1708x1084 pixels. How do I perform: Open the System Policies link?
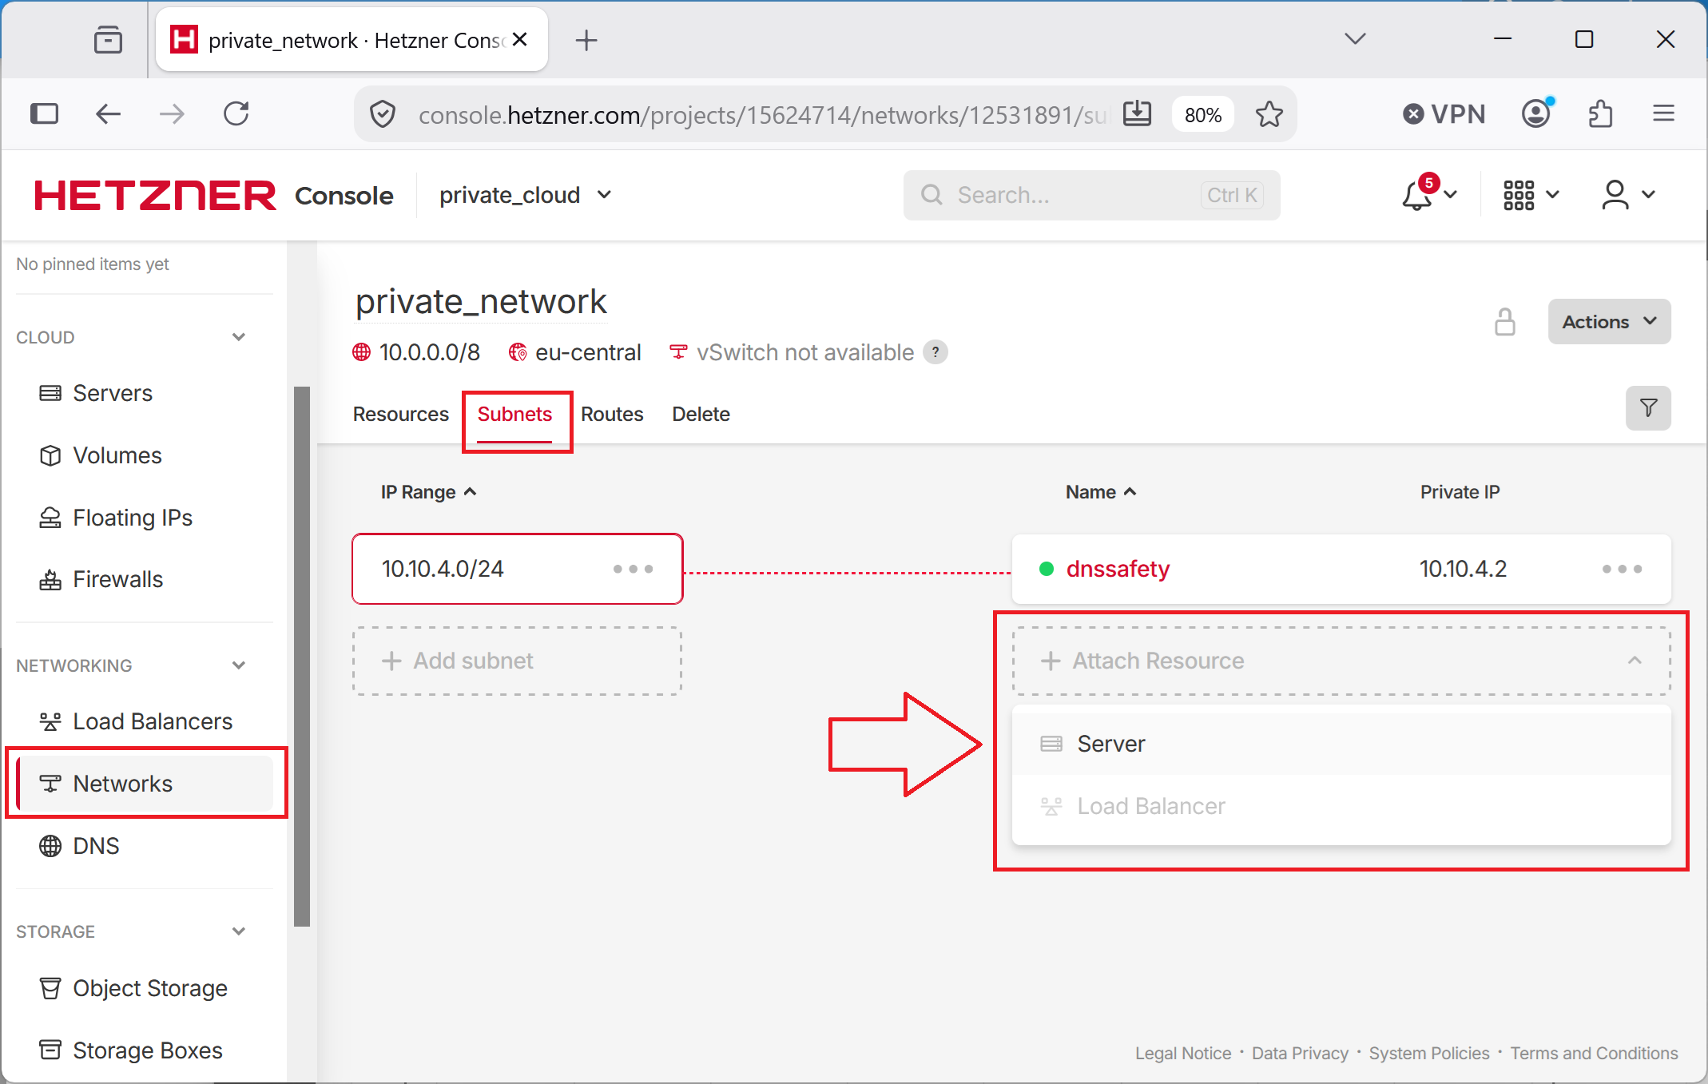[1429, 1054]
